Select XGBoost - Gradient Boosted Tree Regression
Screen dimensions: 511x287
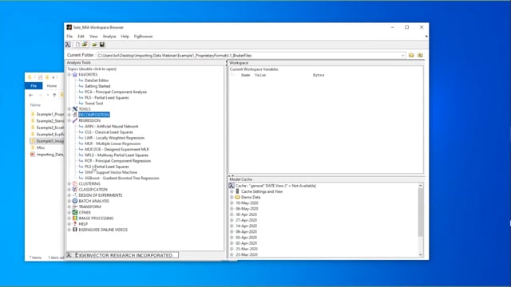pos(122,178)
